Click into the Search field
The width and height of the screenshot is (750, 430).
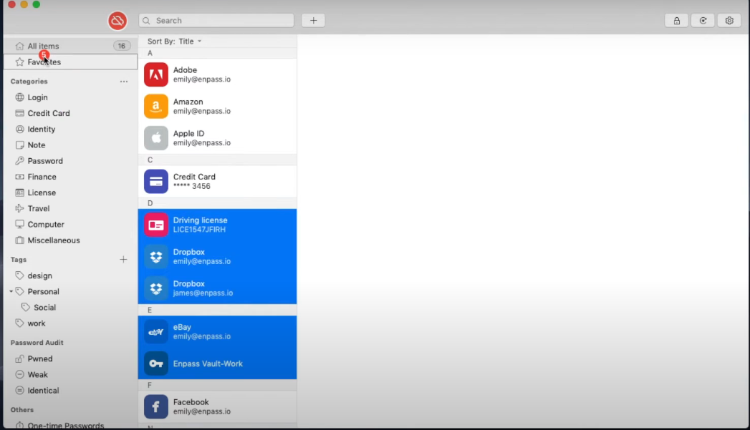tap(216, 21)
